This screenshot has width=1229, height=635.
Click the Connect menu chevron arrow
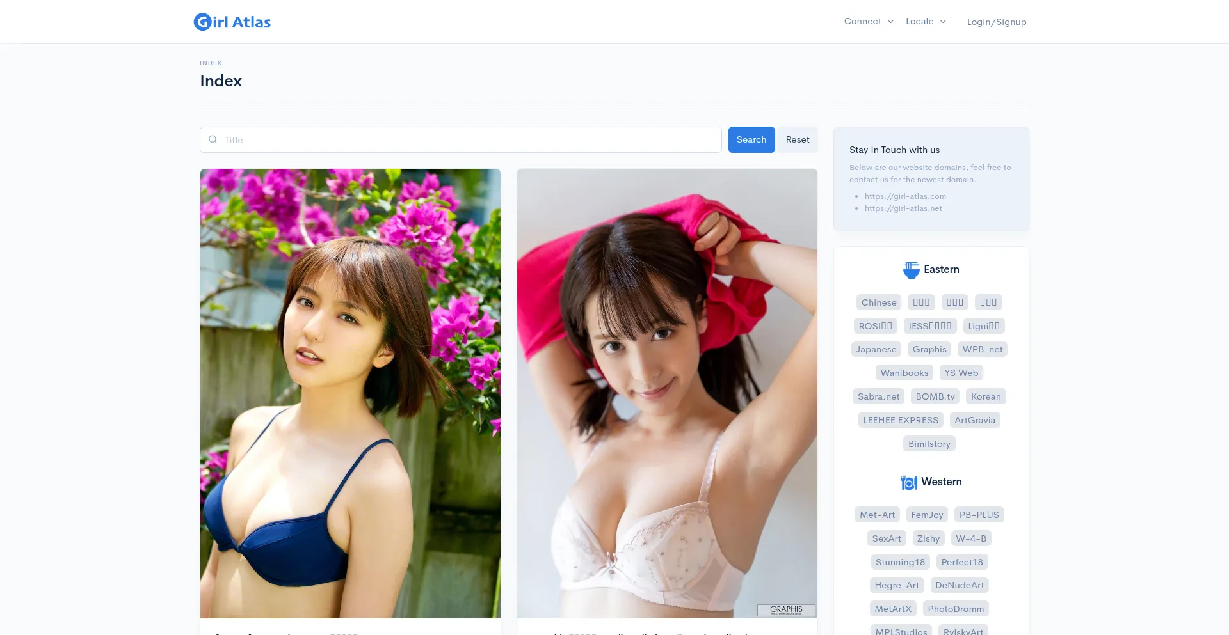pyautogui.click(x=890, y=22)
